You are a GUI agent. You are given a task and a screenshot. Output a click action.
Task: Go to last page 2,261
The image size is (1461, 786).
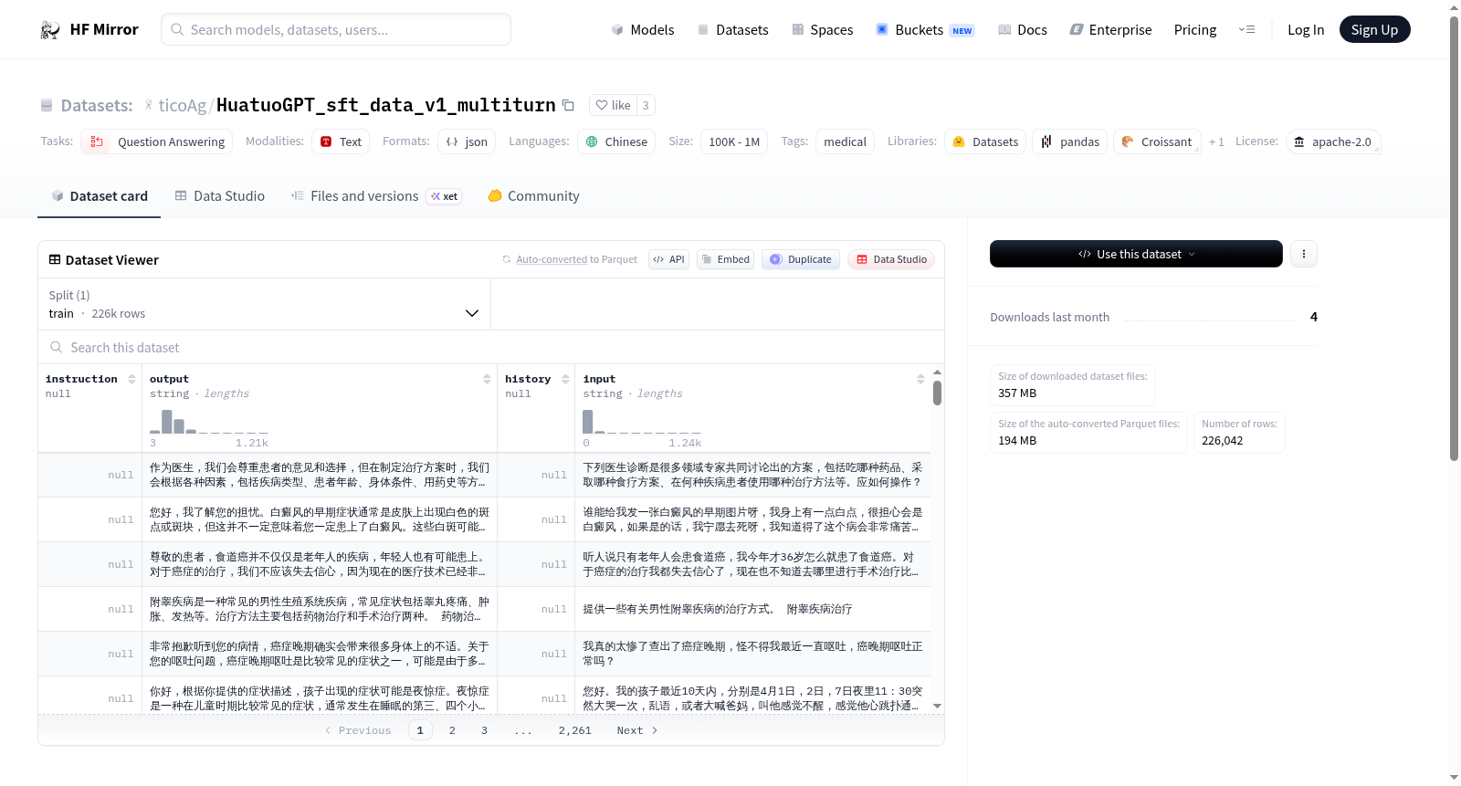575,730
